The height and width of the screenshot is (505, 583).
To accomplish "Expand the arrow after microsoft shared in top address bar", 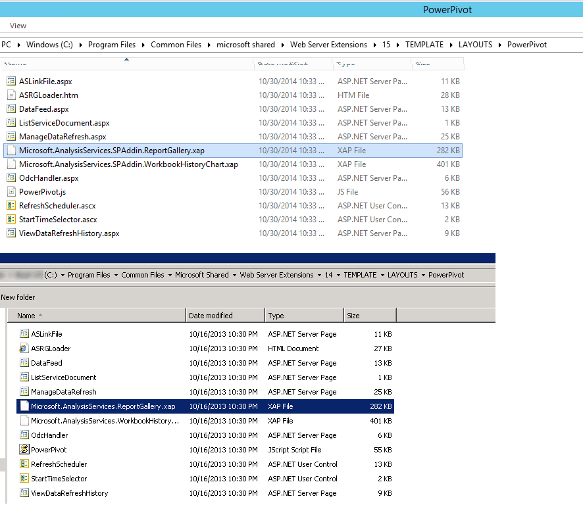I will pos(282,45).
